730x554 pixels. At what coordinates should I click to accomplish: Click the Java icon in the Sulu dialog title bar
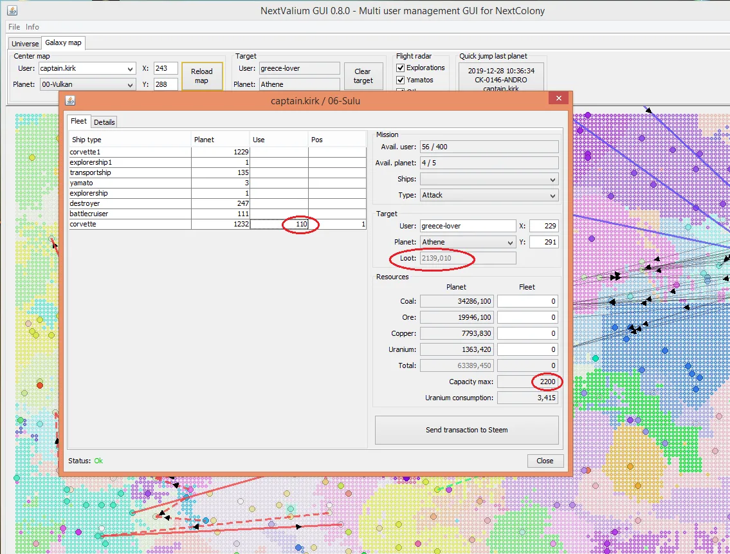70,100
